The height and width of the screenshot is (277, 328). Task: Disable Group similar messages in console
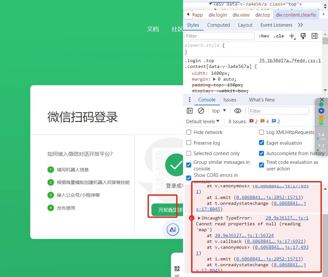click(189, 165)
